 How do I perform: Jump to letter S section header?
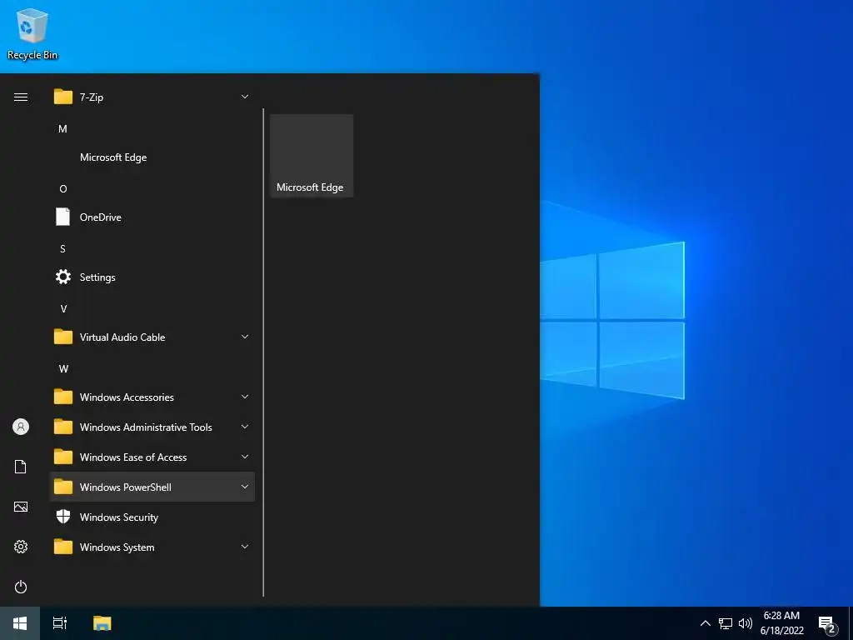pyautogui.click(x=62, y=248)
